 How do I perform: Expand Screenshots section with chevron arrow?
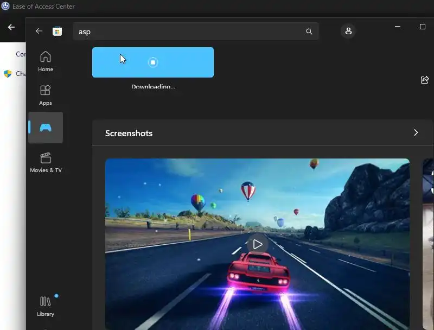pyautogui.click(x=416, y=132)
